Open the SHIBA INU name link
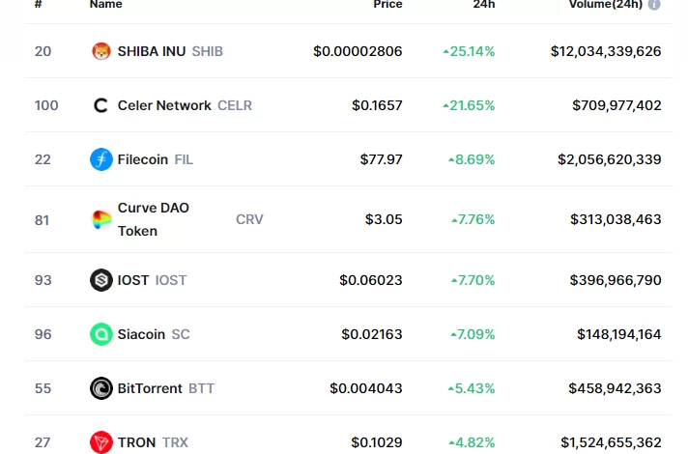 click(x=152, y=51)
